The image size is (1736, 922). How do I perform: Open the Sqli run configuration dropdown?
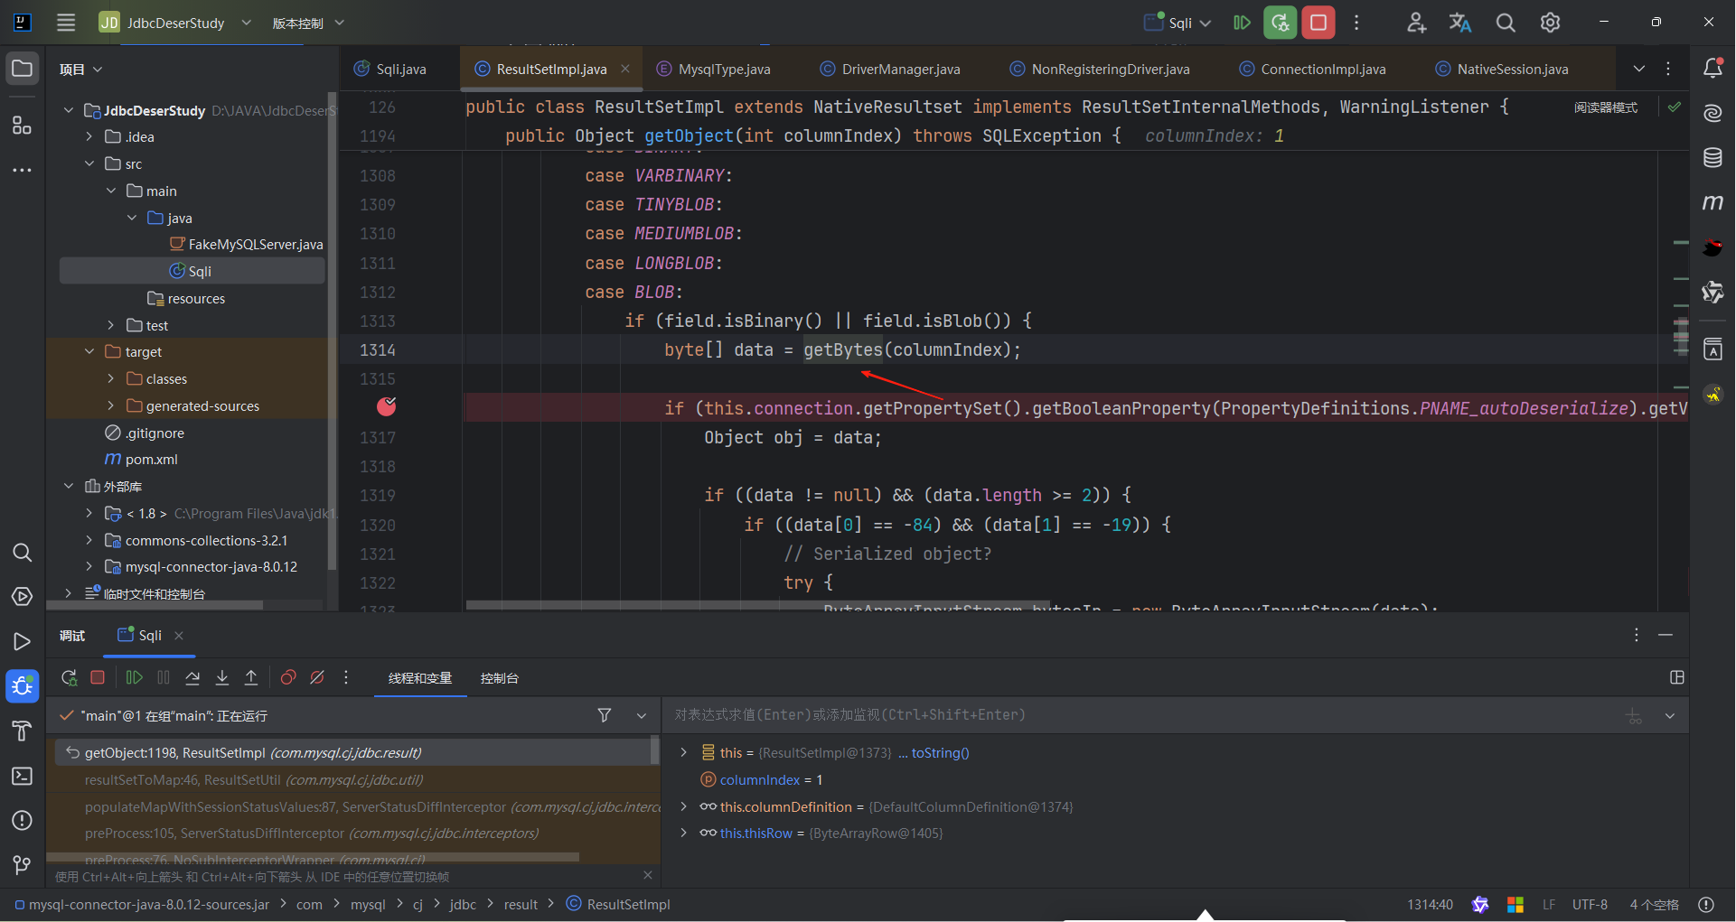[1178, 23]
